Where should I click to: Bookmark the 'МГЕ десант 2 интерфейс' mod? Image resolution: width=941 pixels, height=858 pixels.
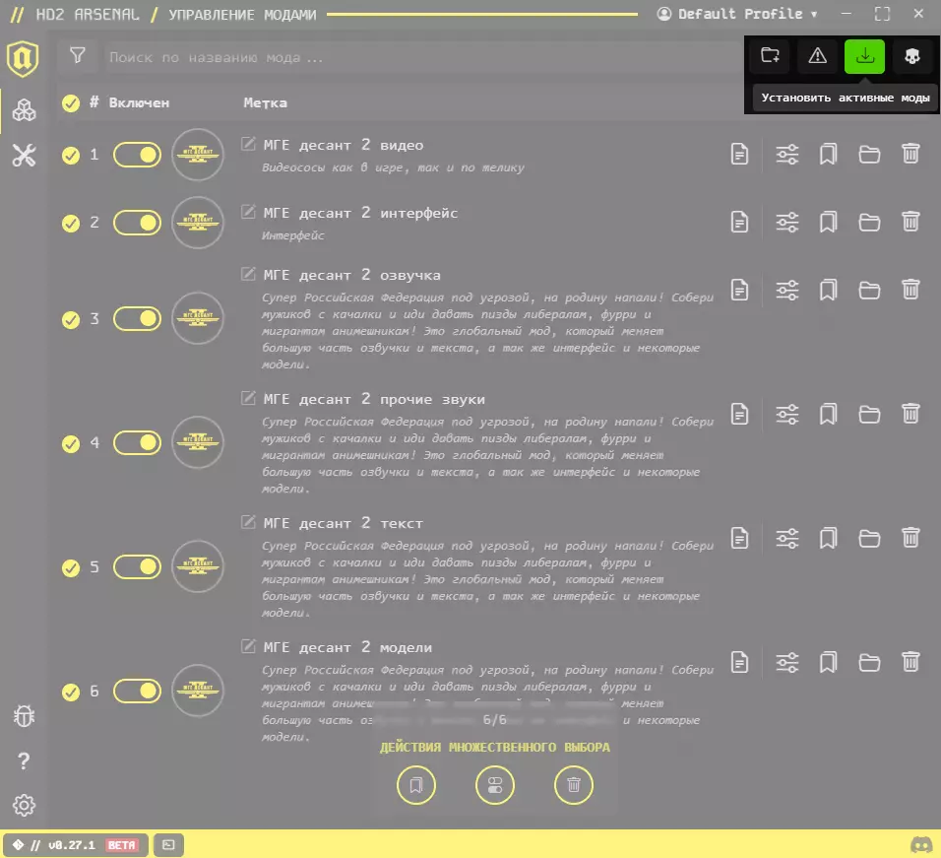point(828,223)
